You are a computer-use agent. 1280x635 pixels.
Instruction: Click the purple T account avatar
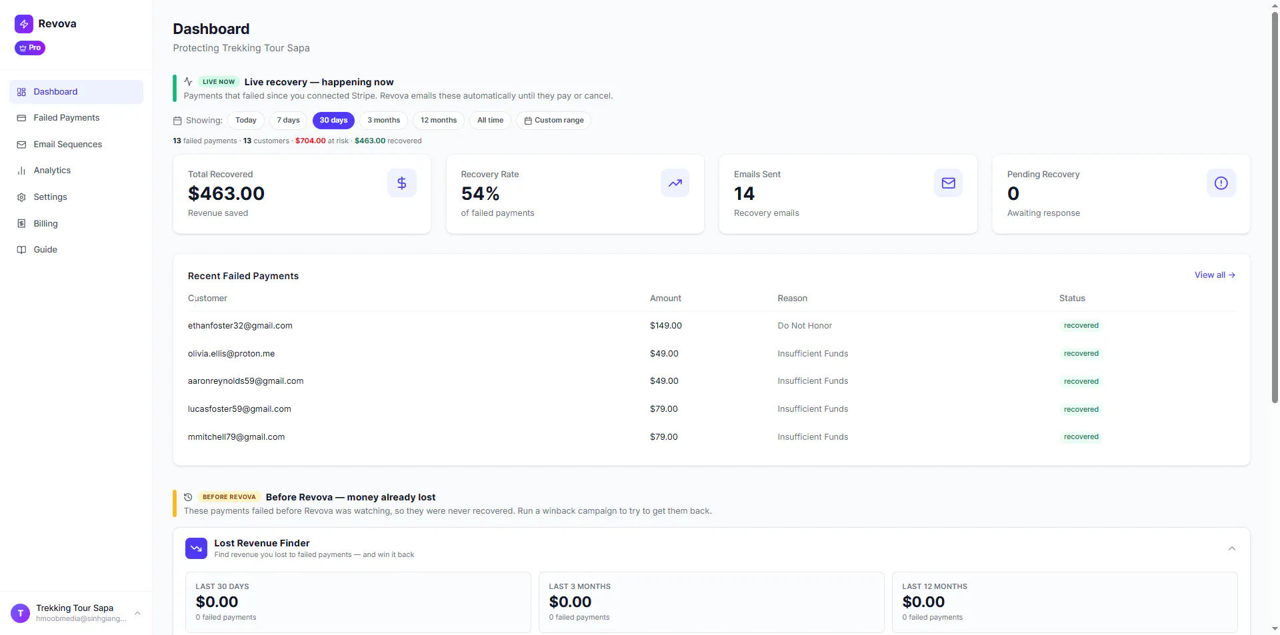click(x=21, y=613)
